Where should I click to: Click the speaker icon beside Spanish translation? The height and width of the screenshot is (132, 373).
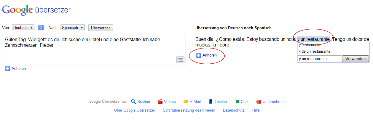pyautogui.click(x=199, y=55)
